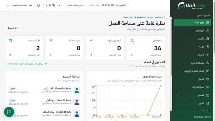The width and height of the screenshot is (215, 121).
Task: Click عرض التفاصيل on الحاضرون اليوم card
Action: pos(115,55)
